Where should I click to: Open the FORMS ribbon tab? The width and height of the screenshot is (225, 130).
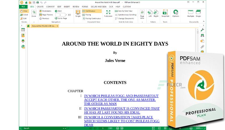pyautogui.click(x=85, y=7)
